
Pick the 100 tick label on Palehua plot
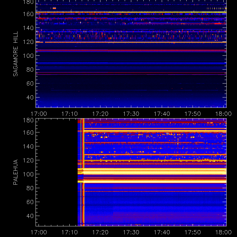click(x=28, y=174)
